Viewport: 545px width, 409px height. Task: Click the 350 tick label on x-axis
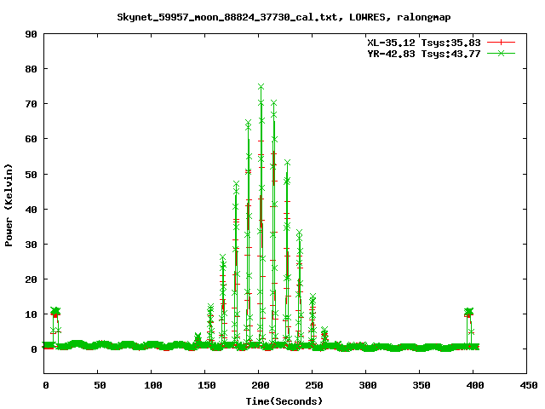tap(422, 385)
